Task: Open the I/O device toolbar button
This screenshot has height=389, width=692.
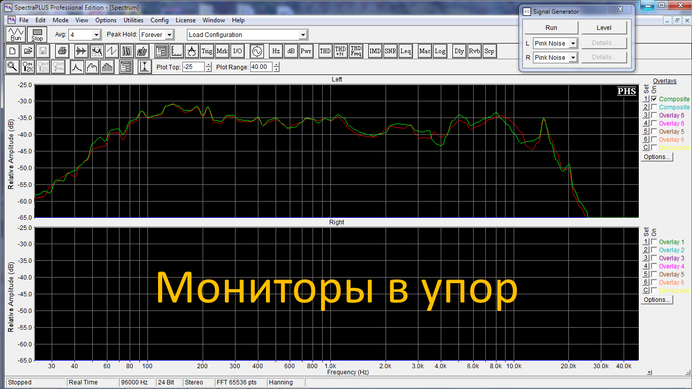Action: (238, 51)
